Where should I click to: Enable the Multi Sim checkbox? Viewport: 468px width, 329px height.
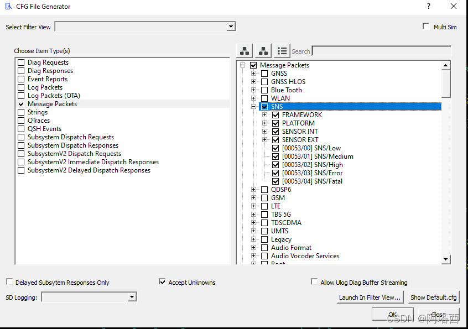[426, 26]
